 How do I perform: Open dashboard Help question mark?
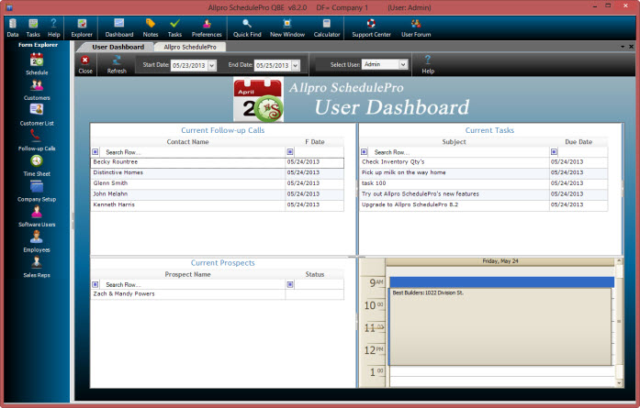(x=428, y=65)
